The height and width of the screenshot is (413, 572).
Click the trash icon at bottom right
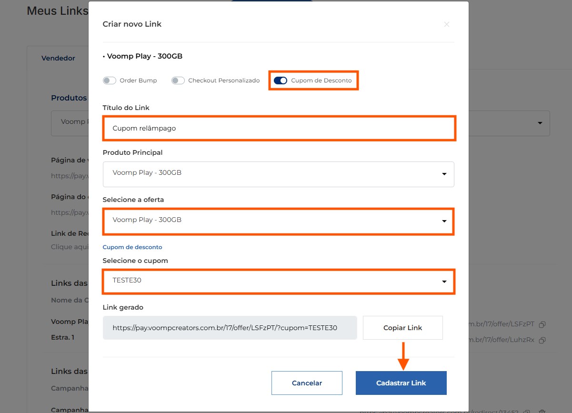542,411
